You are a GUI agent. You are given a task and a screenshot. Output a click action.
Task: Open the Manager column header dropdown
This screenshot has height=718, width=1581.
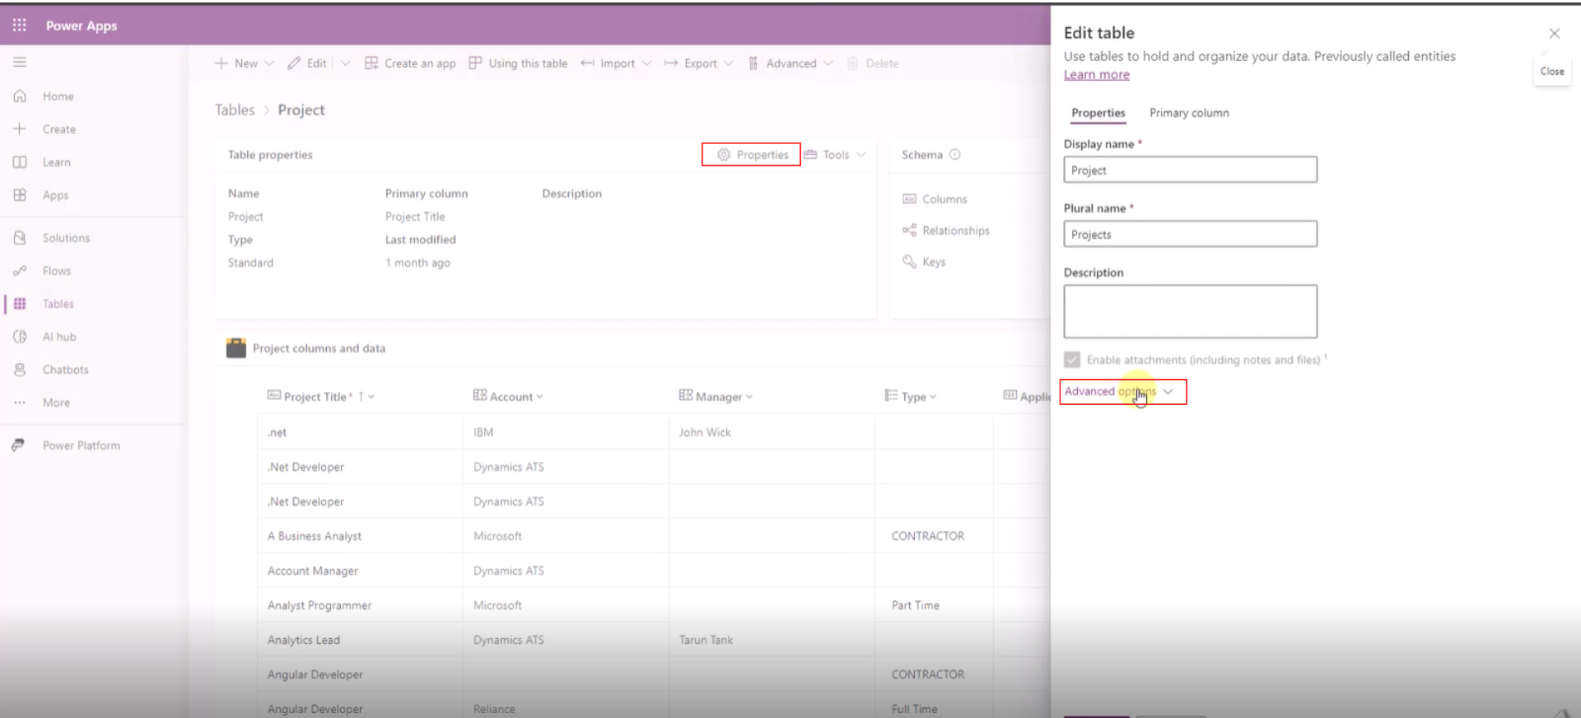pyautogui.click(x=749, y=397)
